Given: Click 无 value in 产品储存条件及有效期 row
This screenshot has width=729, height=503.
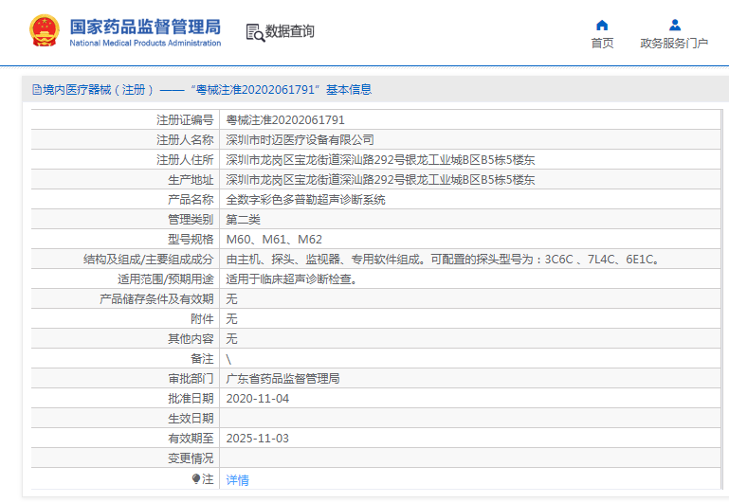Looking at the screenshot, I should [231, 299].
